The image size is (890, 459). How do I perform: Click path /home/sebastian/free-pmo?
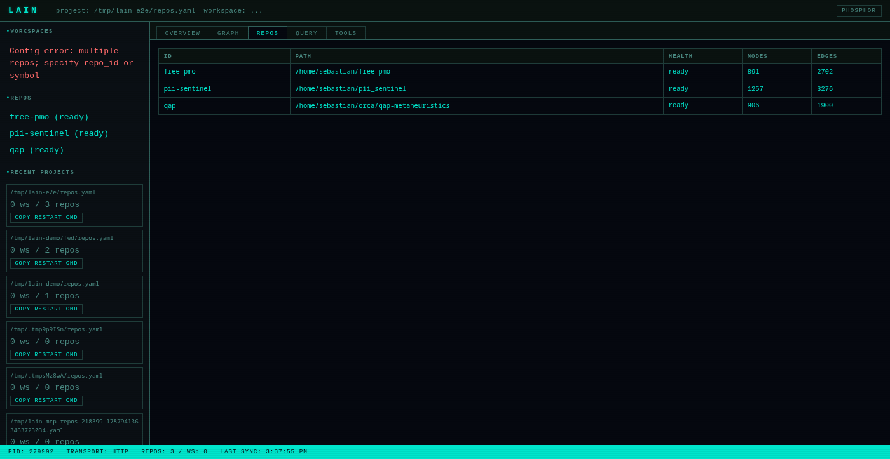tap(343, 72)
